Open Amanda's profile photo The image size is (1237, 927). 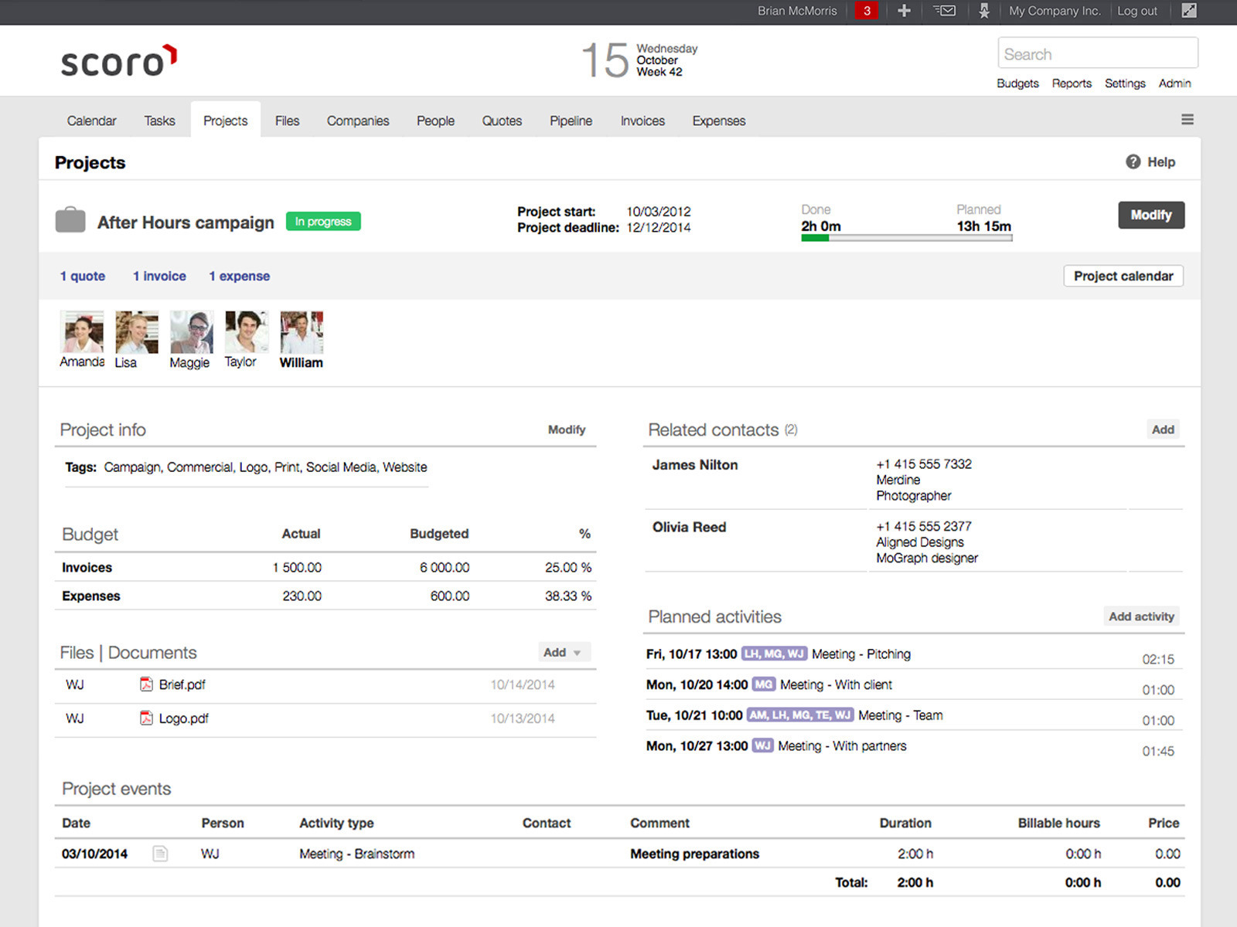pos(82,332)
